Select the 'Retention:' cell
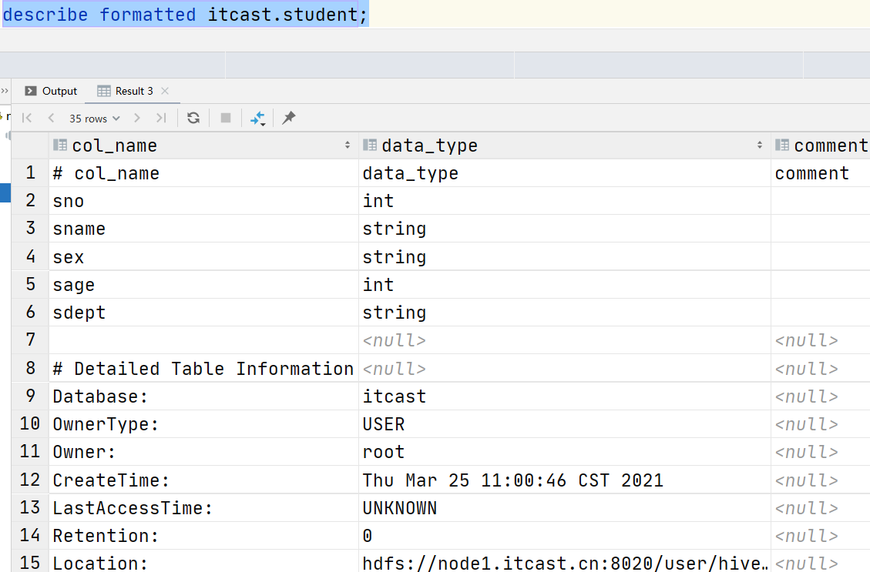 [x=203, y=535]
